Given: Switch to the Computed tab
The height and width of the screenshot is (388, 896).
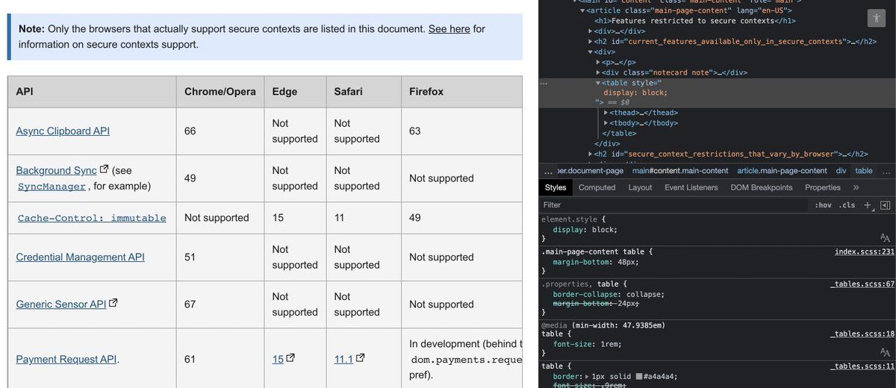Looking at the screenshot, I should click(597, 187).
